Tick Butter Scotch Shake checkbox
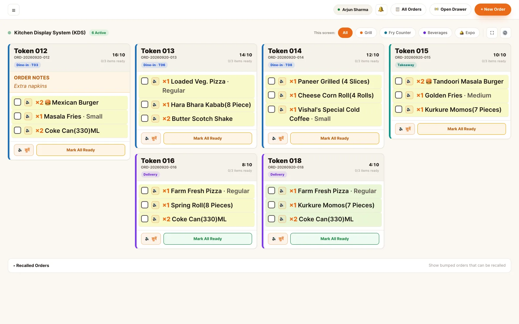This screenshot has width=519, height=324. 145,119
